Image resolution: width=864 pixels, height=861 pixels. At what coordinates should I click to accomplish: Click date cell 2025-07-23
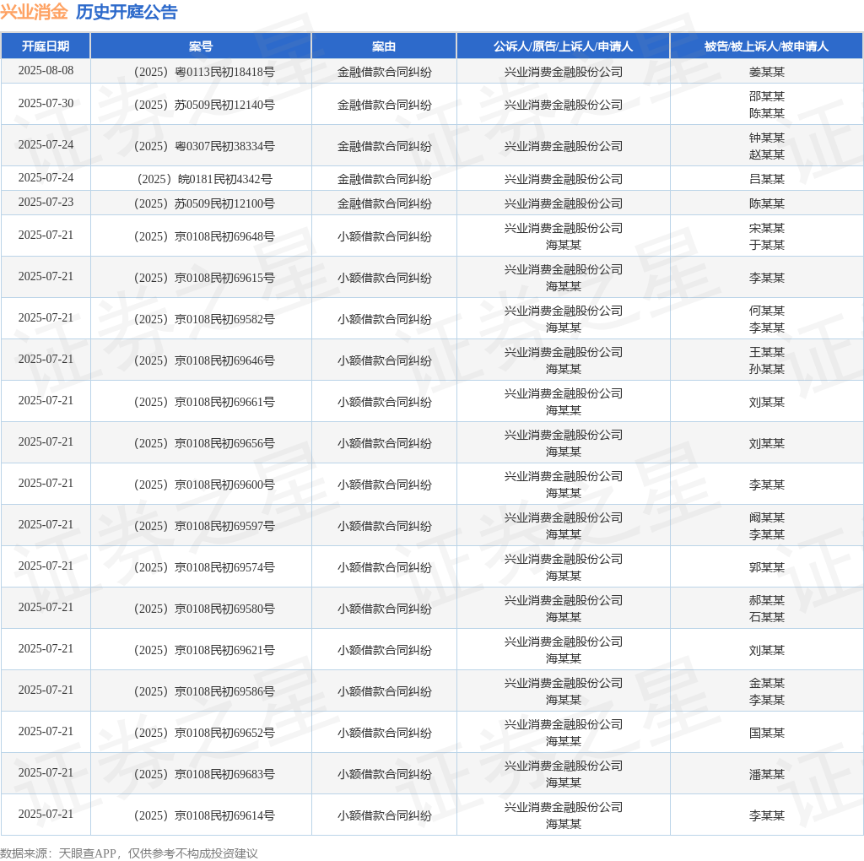click(46, 203)
